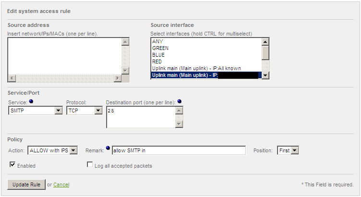Select GREEN interface in the list

pyautogui.click(x=160, y=48)
